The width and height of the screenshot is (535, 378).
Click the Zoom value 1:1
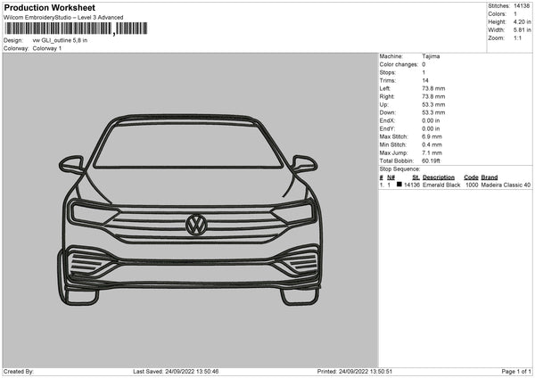point(517,38)
